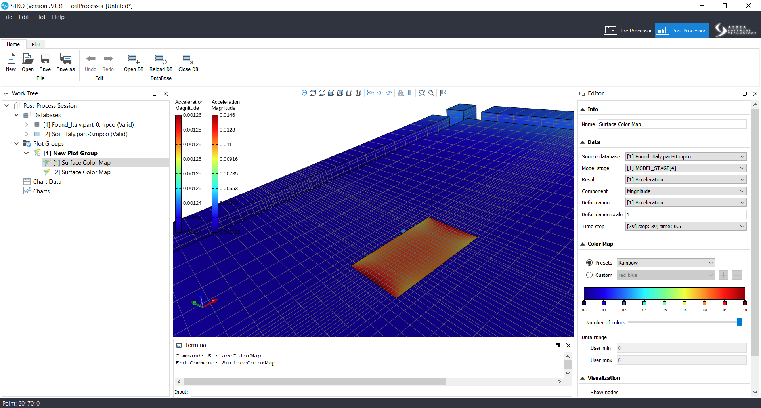The image size is (761, 408).
Task: Expand the Found_Italy.part-0.mpco database node
Action: (x=27, y=125)
